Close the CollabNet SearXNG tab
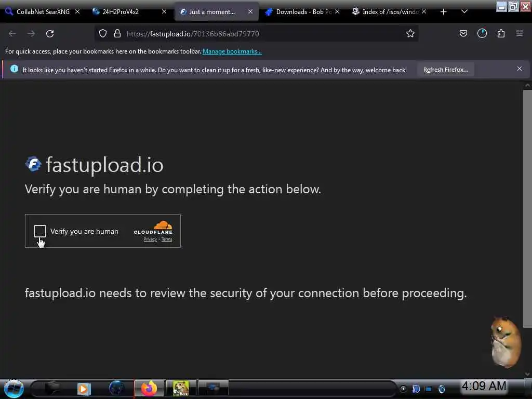Screen dimensions: 532x399 [x=77, y=11]
